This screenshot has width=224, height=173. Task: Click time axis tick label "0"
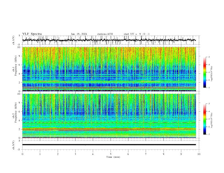coord(22,154)
